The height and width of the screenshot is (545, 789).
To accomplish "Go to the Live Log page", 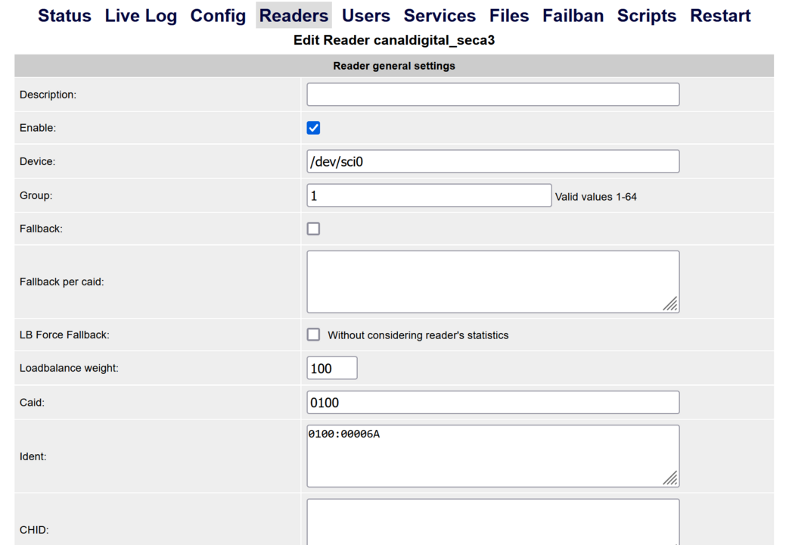I will pos(141,16).
